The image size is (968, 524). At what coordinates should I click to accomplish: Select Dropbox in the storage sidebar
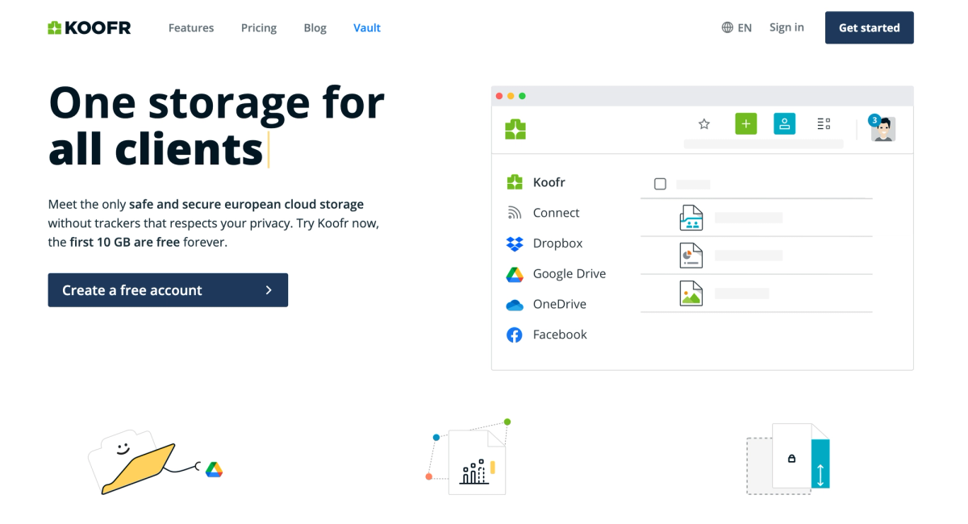(555, 243)
